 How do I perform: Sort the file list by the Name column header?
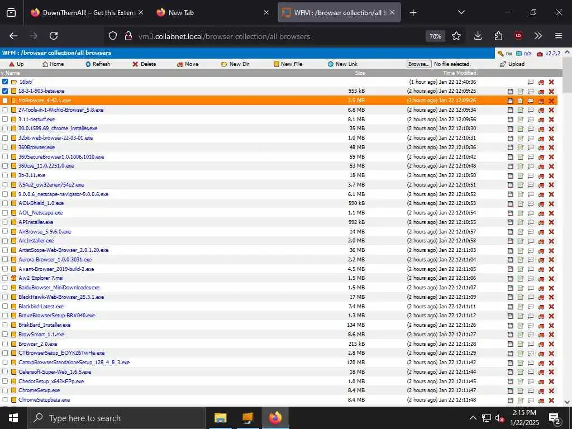tap(12, 73)
